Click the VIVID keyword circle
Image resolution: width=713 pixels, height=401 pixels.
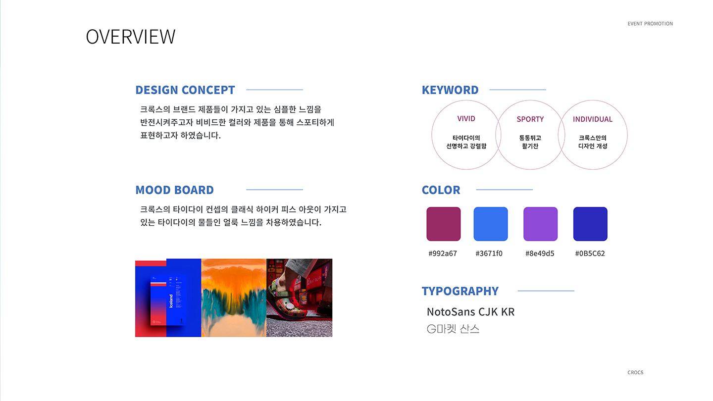466,134
